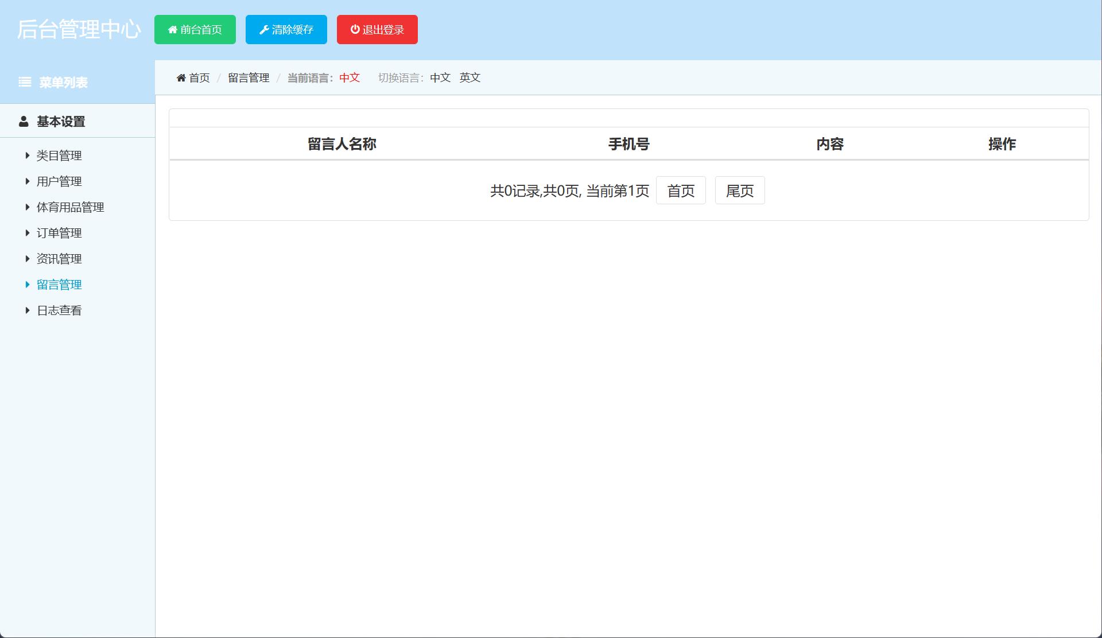Screen dimensions: 1102x638
Task: Click the breadcrumb home icon before 首页
Action: 181,77
